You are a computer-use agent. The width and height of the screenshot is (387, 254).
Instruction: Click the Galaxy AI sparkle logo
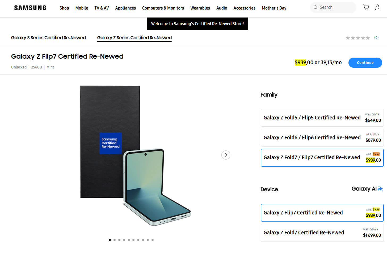(x=367, y=189)
